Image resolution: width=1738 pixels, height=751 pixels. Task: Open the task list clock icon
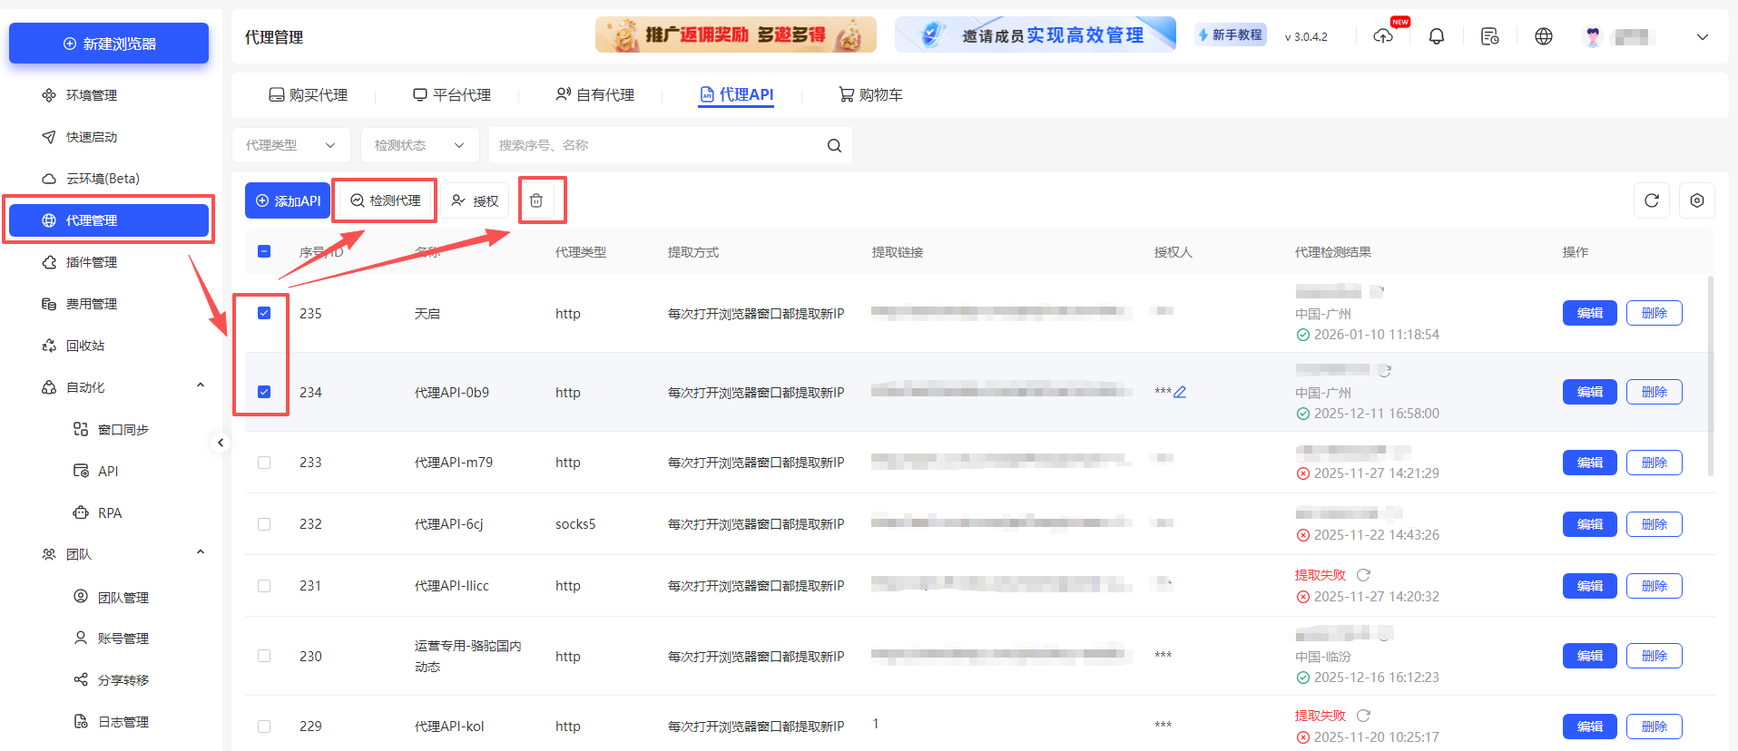[1489, 36]
